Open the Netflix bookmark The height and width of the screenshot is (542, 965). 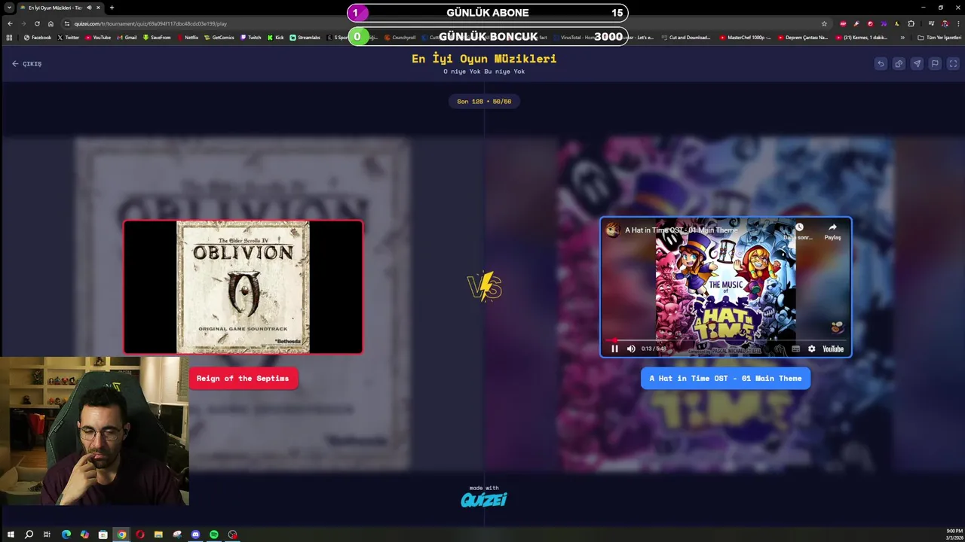click(x=188, y=38)
